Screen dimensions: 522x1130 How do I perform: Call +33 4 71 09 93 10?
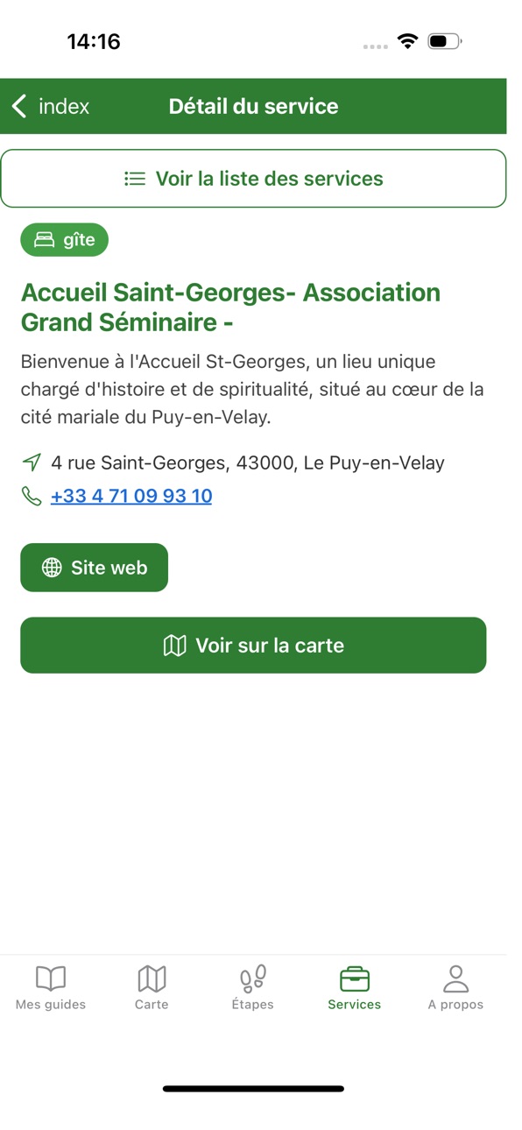(131, 496)
